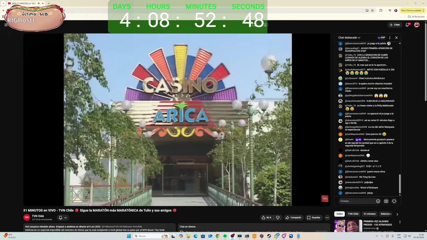The width and height of the screenshot is (427, 240).
Task: Bookmark this tab with the star icon
Action: click(372, 10)
